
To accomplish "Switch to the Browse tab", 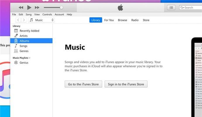I will point(122,20).
